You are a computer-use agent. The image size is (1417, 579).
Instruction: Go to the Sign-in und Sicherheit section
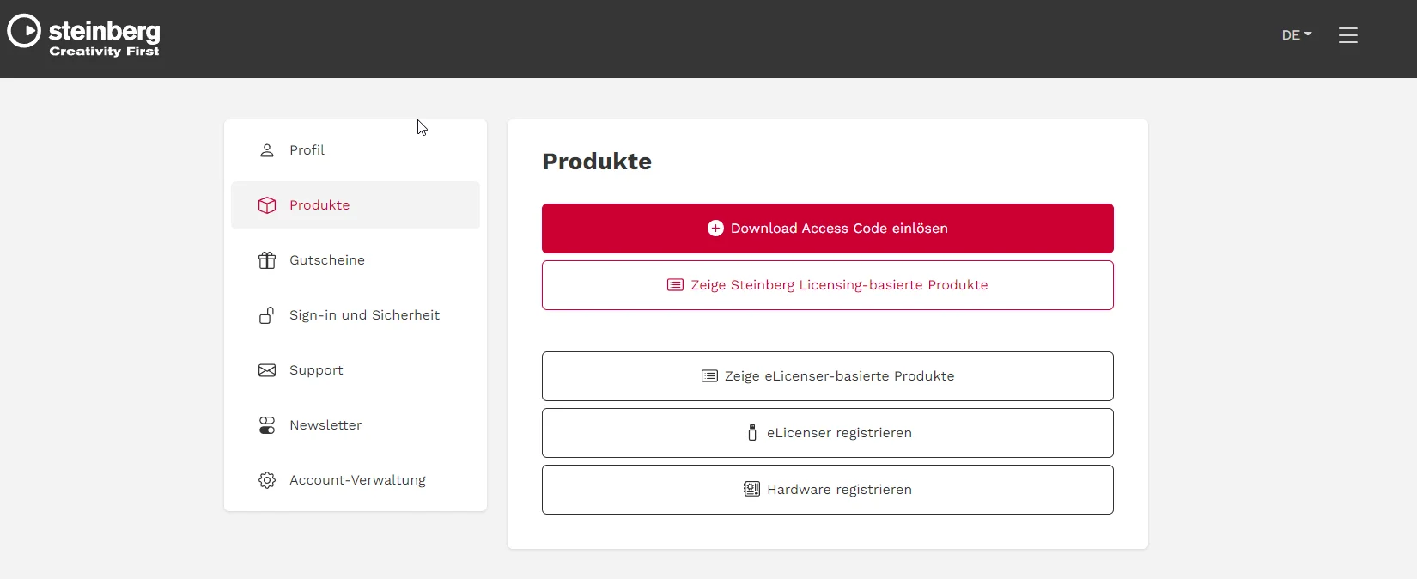(x=356, y=315)
